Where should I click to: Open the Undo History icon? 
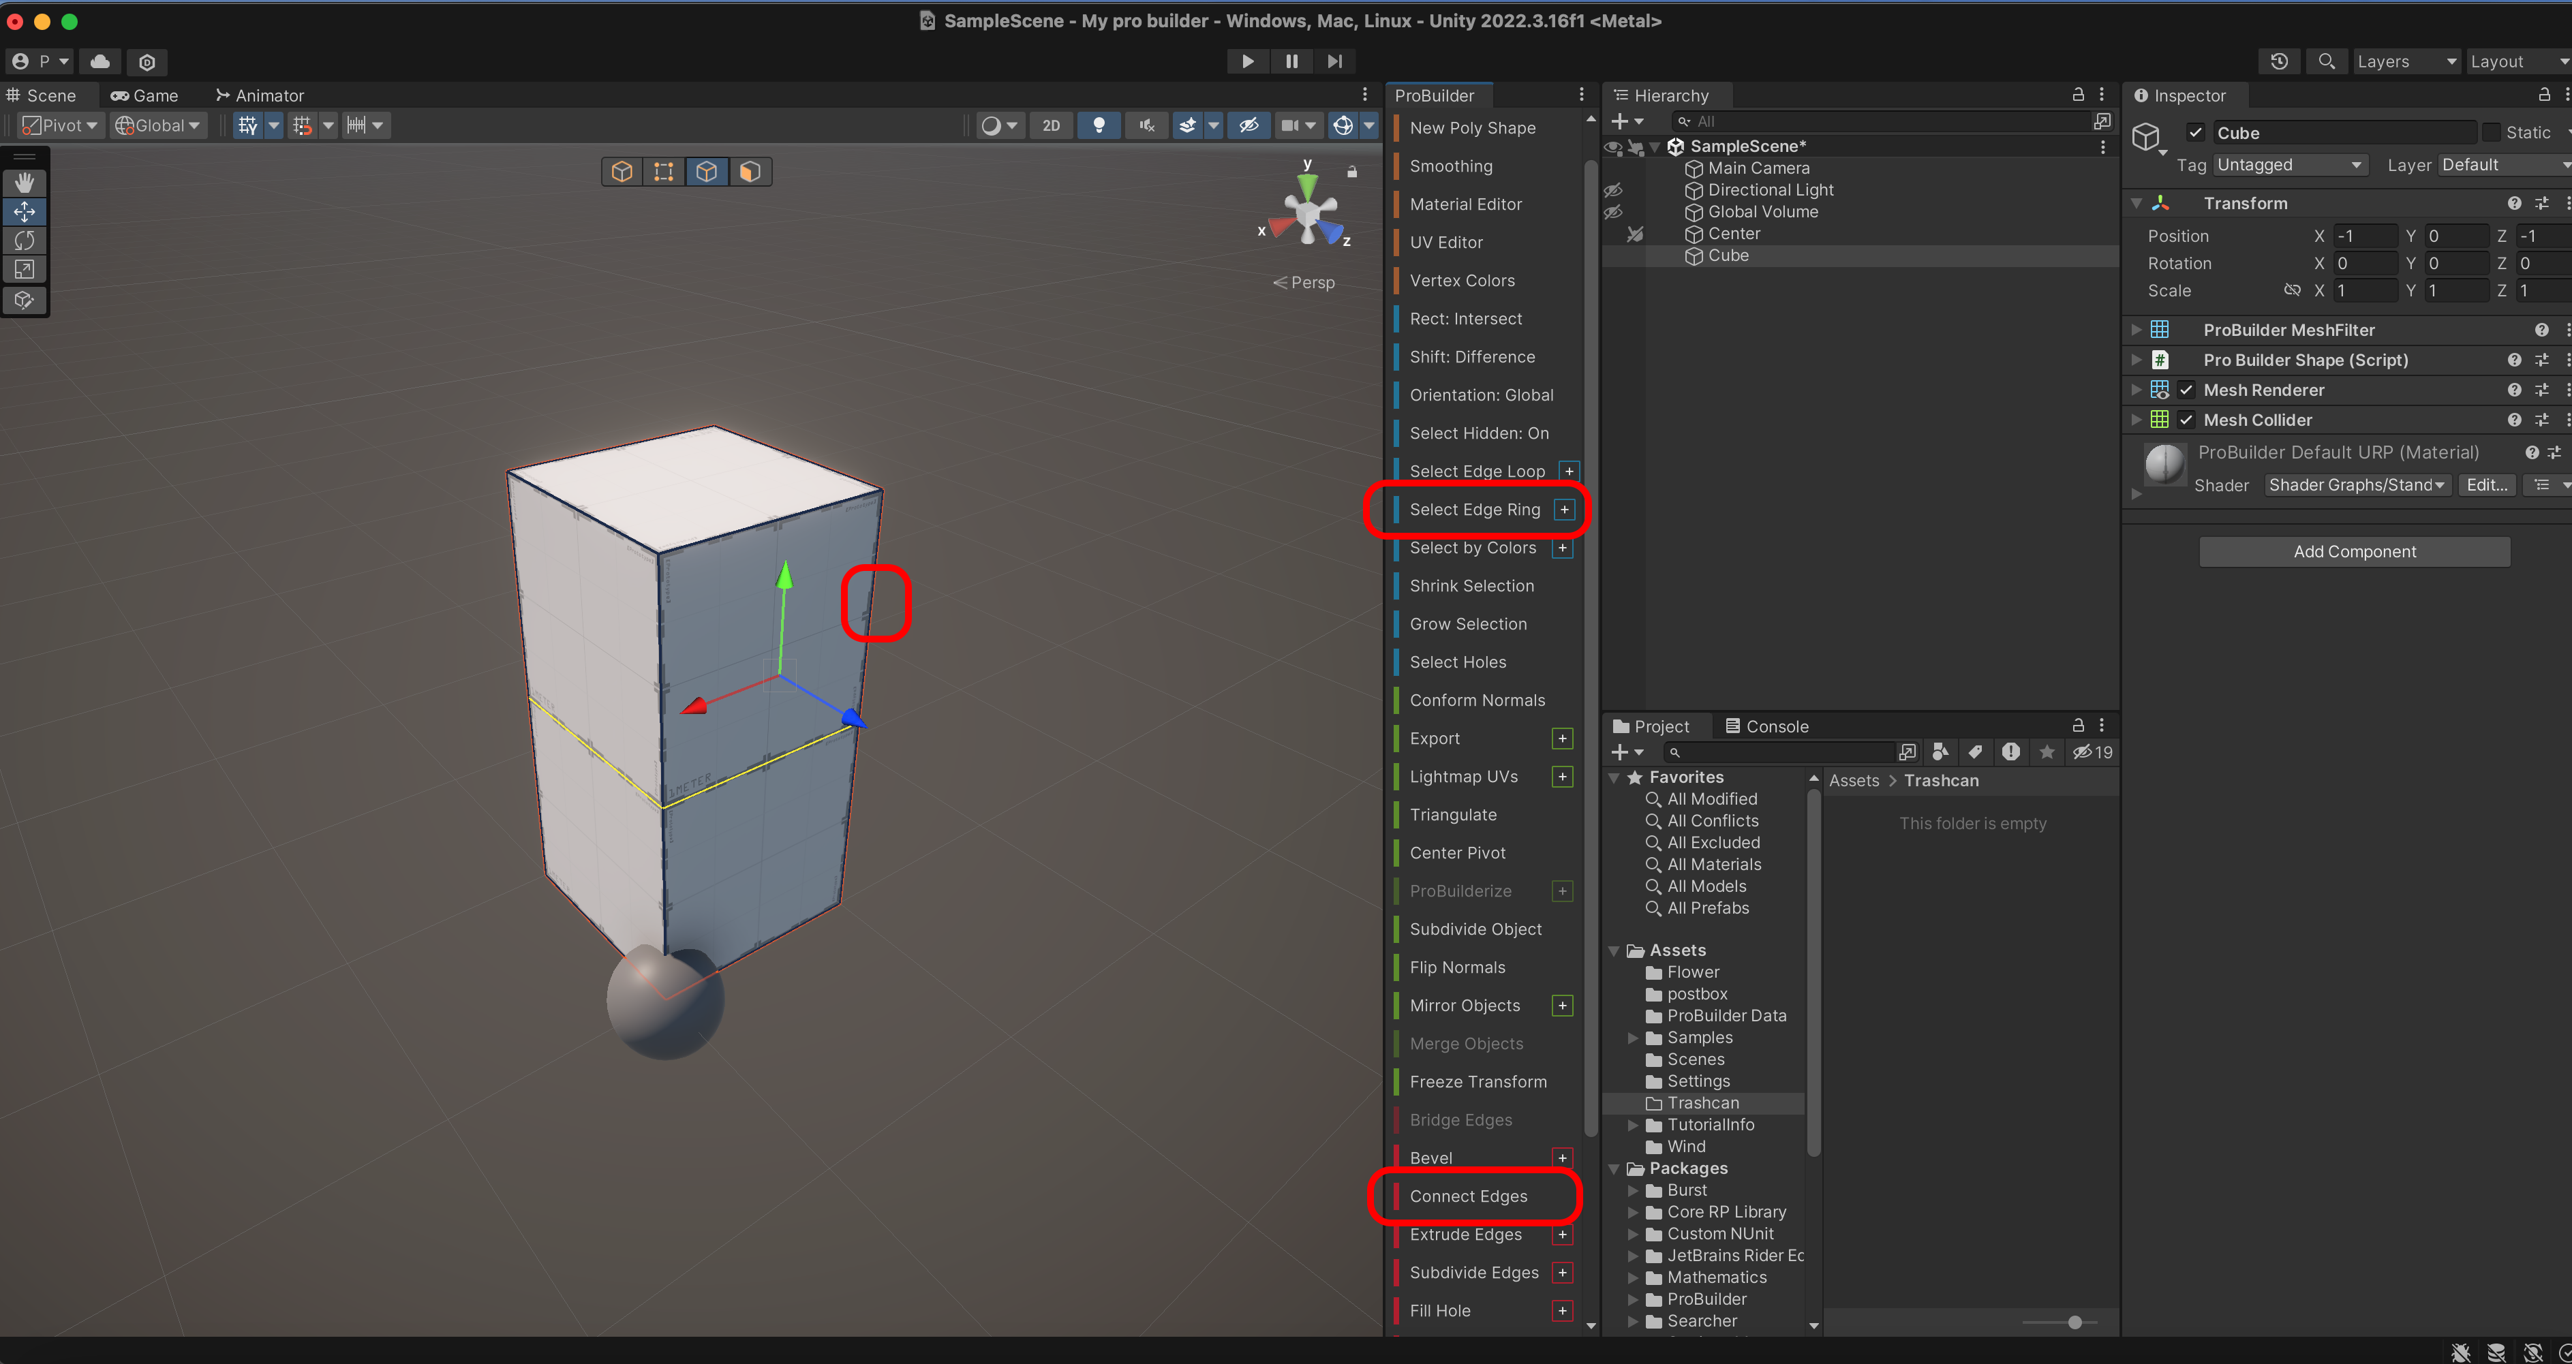tap(2278, 61)
